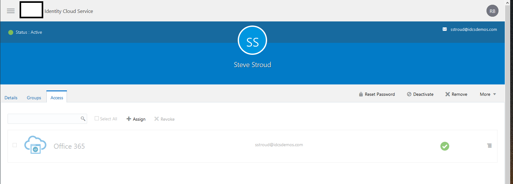The image size is (513, 184).
Task: Switch to the Groups tab
Action: click(34, 98)
